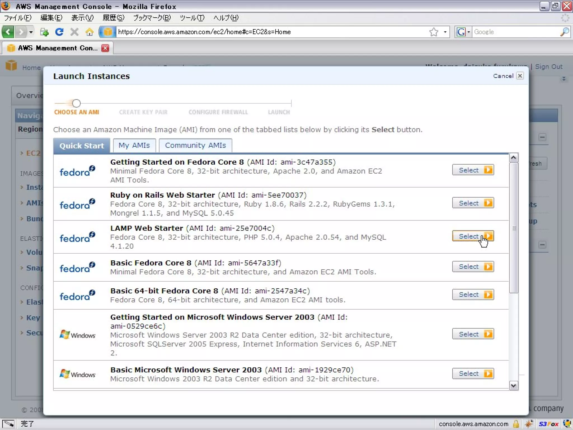The width and height of the screenshot is (573, 430).
Task: Go back with the Firefox back arrow
Action: (8, 32)
